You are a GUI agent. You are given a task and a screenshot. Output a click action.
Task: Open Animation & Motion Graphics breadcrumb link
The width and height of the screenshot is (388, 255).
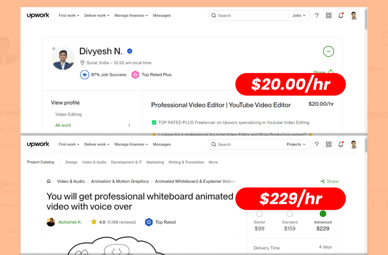(x=120, y=181)
